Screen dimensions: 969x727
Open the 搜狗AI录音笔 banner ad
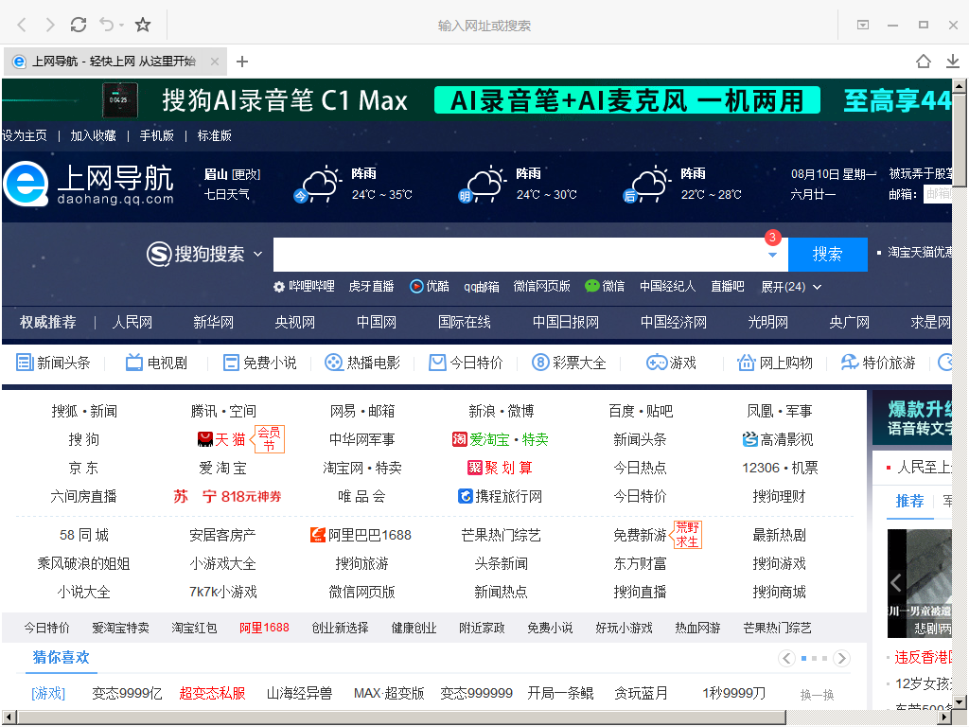pyautogui.click(x=477, y=100)
